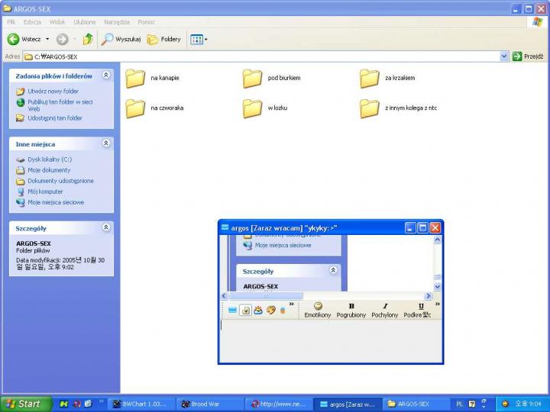Open the Views icon menu

[x=199, y=39]
